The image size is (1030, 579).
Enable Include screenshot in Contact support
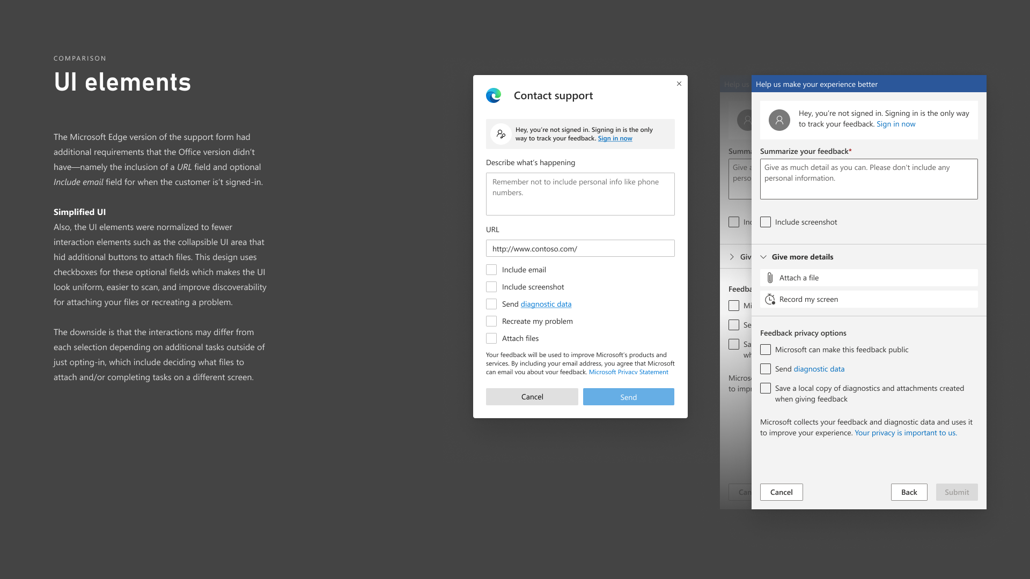[491, 287]
